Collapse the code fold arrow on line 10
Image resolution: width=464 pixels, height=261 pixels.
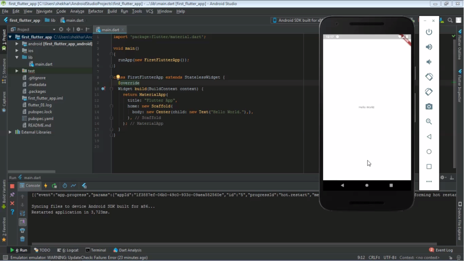111,89
